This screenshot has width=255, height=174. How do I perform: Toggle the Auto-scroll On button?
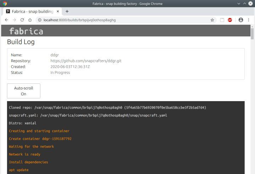pyautogui.click(x=24, y=91)
